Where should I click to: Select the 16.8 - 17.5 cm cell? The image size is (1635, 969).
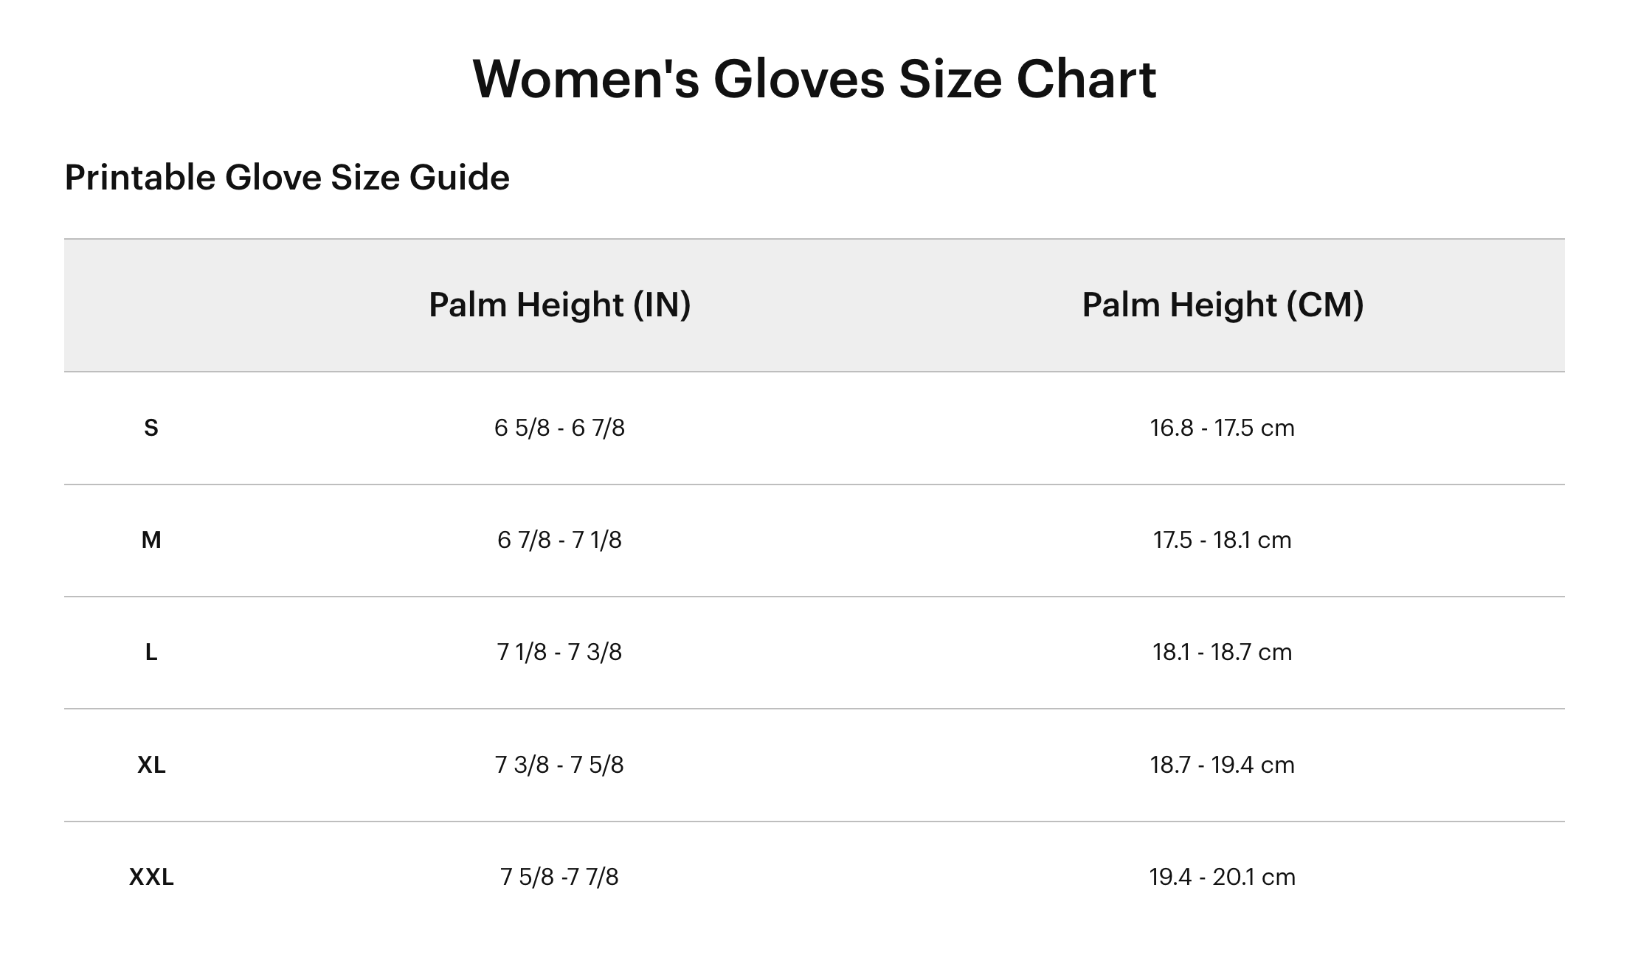[1223, 428]
